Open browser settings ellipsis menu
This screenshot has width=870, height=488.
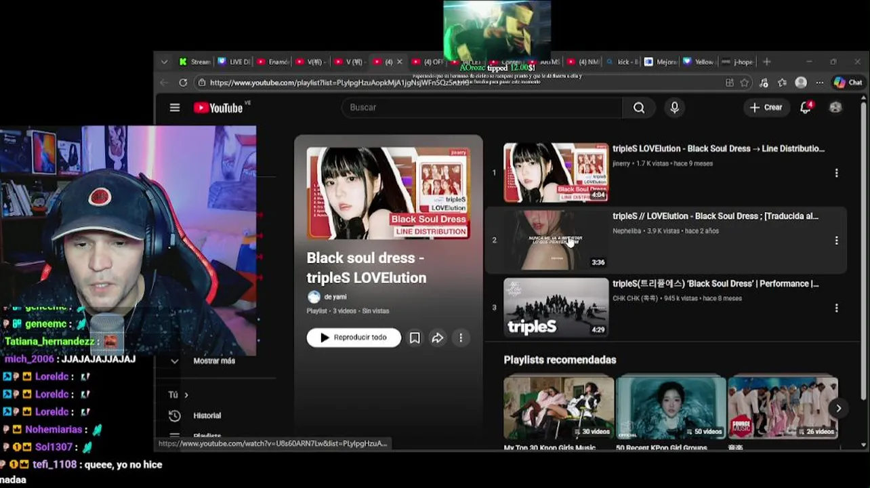coord(819,83)
